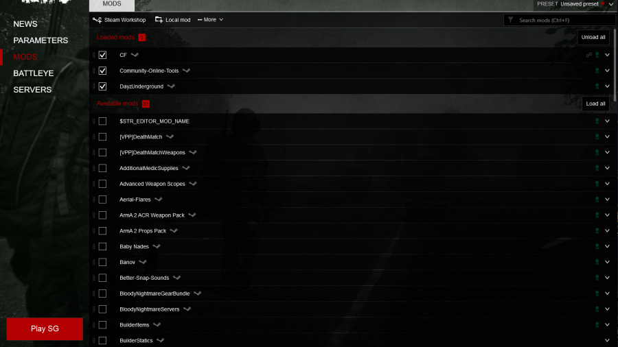Click the link icon on CF row
The width and height of the screenshot is (618, 347).
589,55
